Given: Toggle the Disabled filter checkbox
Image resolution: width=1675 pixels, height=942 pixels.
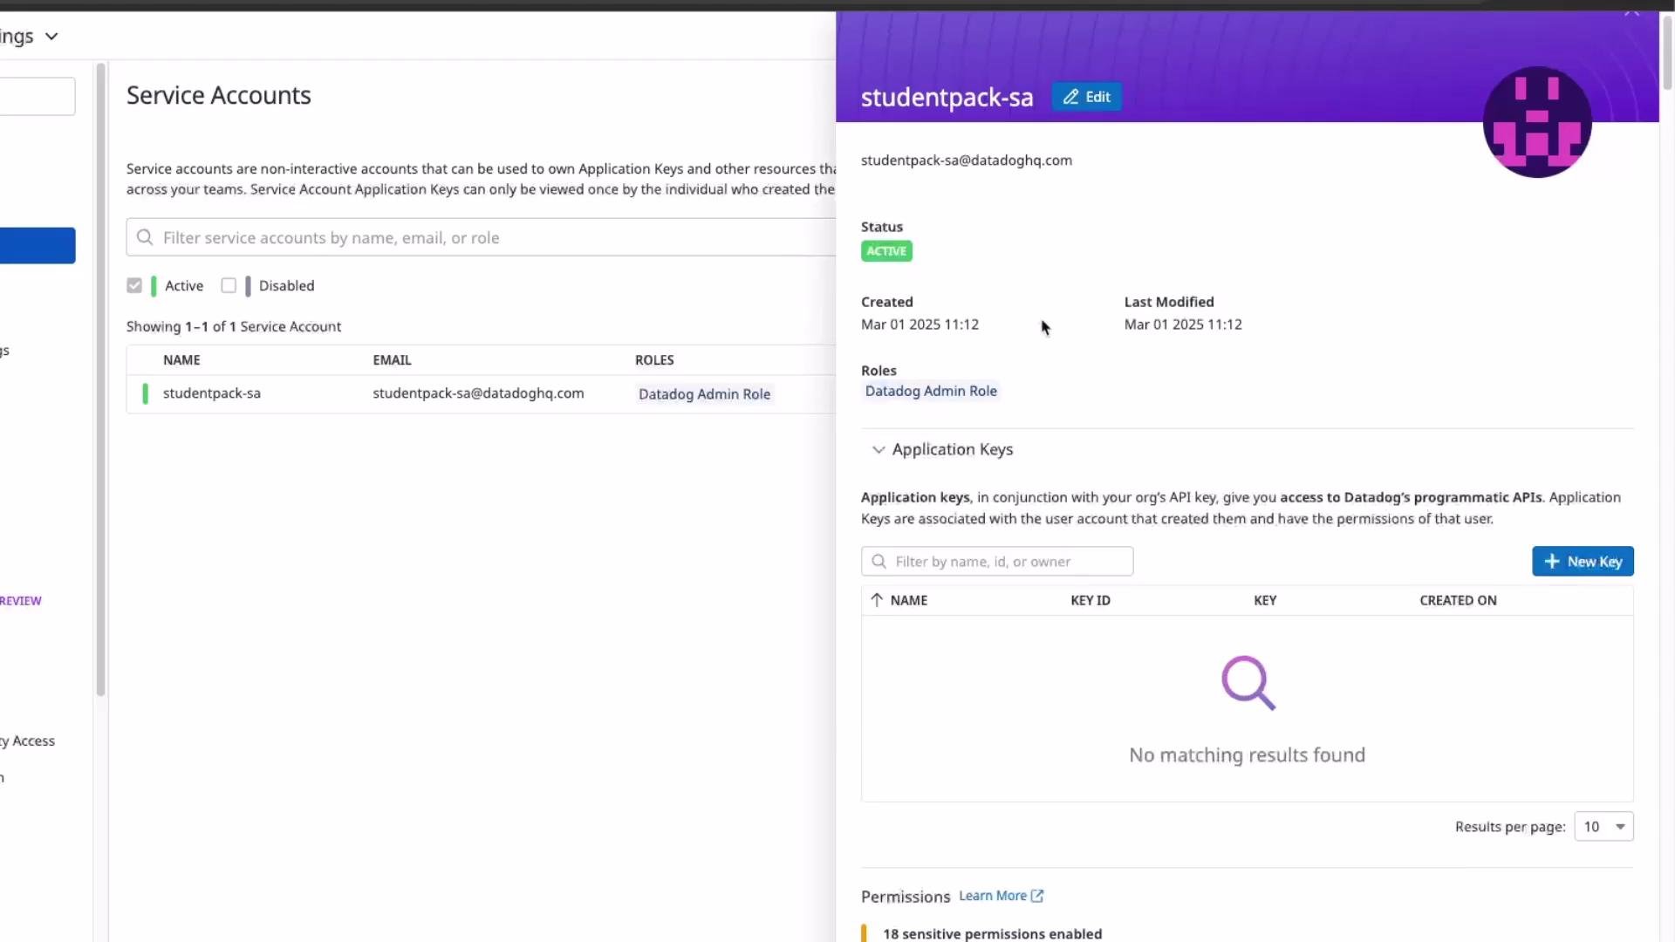Looking at the screenshot, I should pyautogui.click(x=229, y=285).
